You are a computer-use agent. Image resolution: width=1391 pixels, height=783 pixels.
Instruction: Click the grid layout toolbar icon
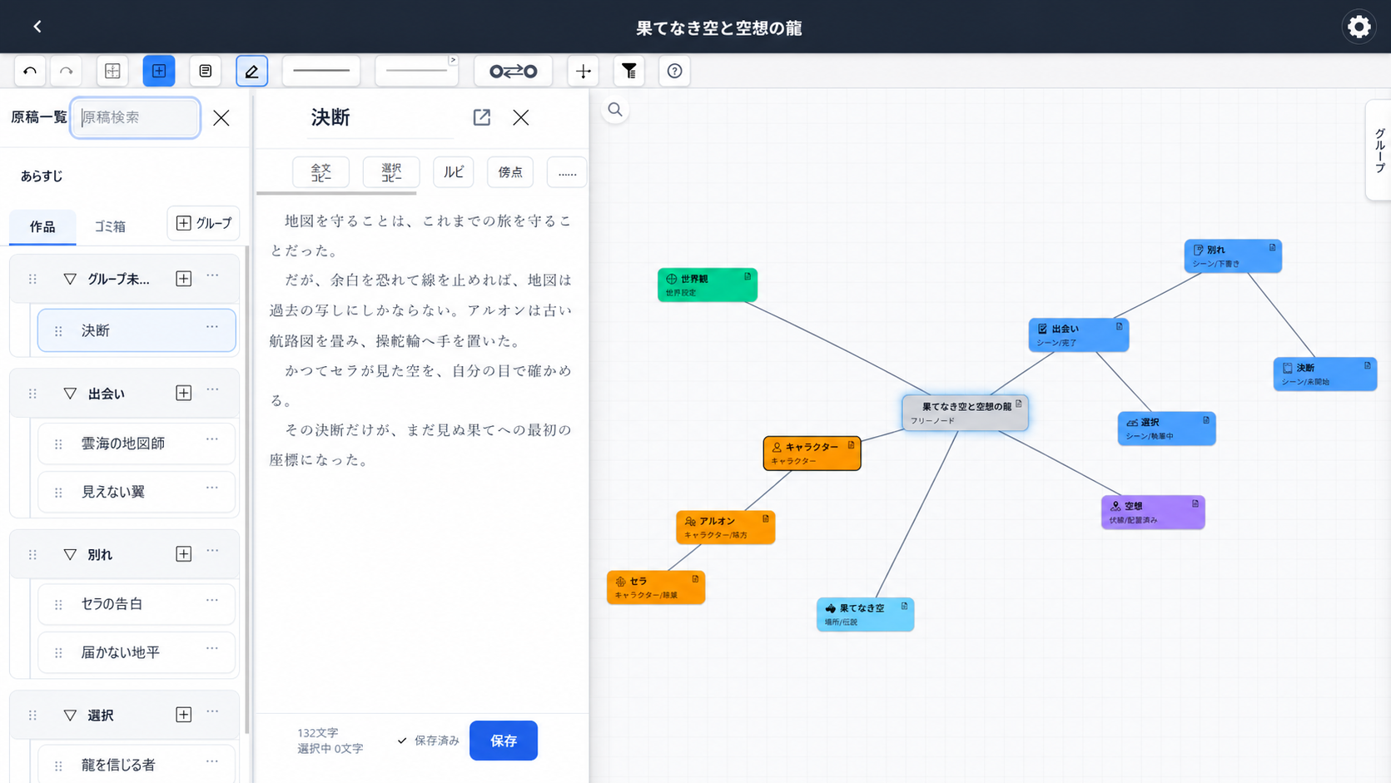point(112,72)
